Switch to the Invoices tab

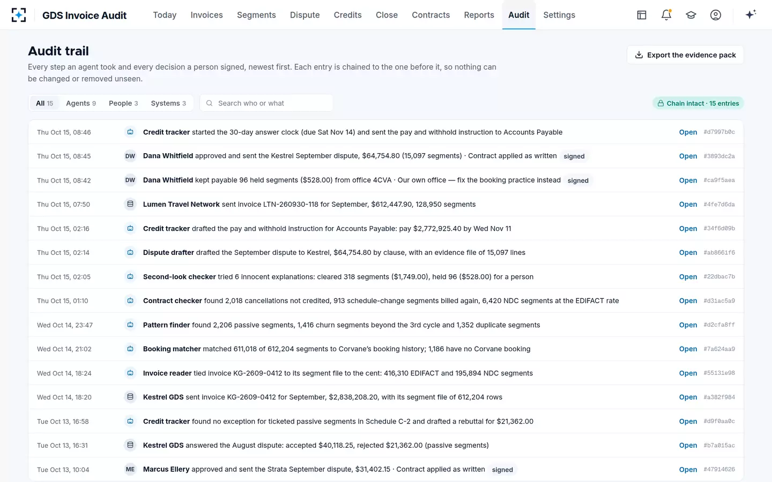(207, 15)
